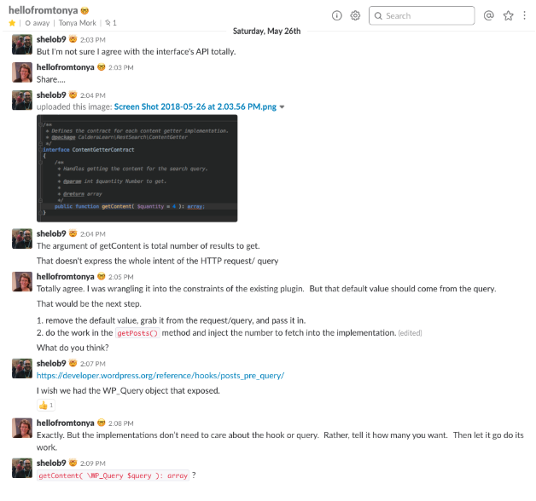Click the hellofromtonya conversation title in header
Viewport: 536px width, 501px height.
[x=43, y=9]
